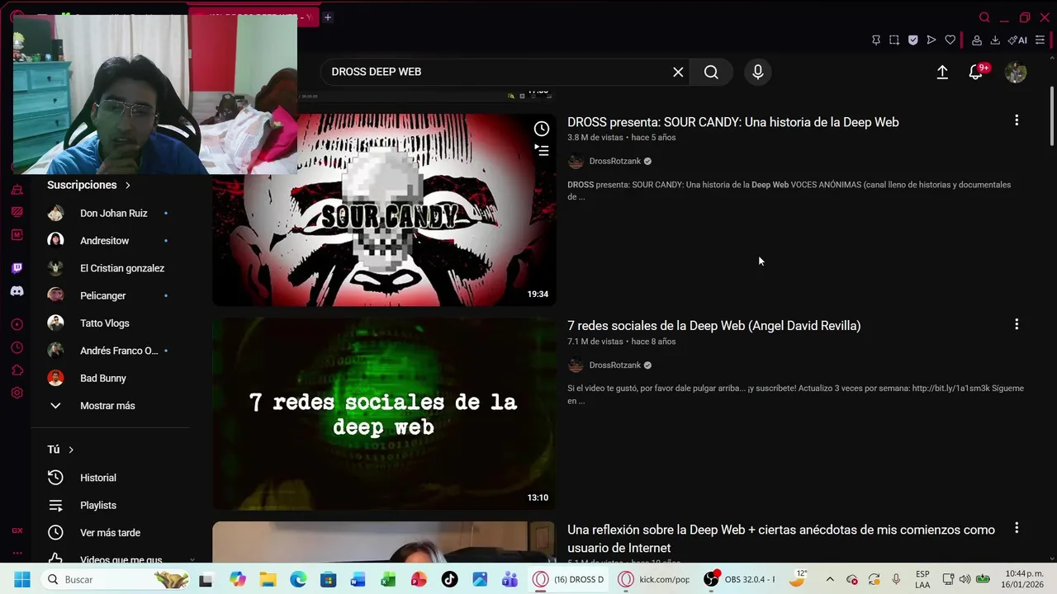
Task: Clear the YouTube search box text
Action: (678, 72)
